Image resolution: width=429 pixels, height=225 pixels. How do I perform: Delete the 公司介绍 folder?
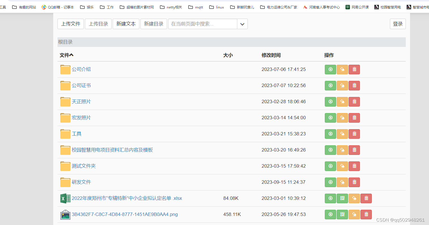coord(354,70)
